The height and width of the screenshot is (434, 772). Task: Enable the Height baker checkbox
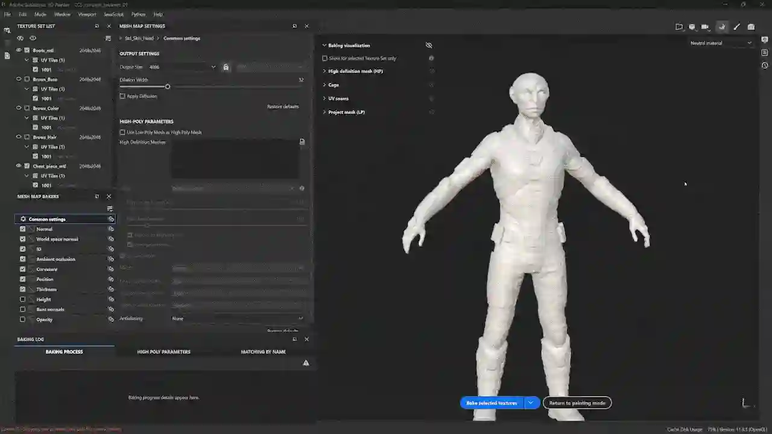23,300
